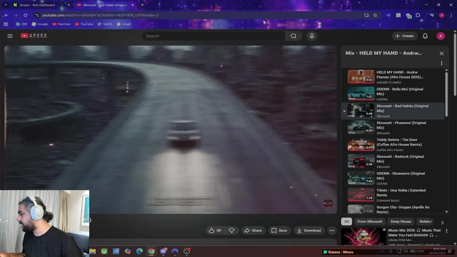Select the All filter chip
This screenshot has height=257, width=457.
click(x=346, y=222)
